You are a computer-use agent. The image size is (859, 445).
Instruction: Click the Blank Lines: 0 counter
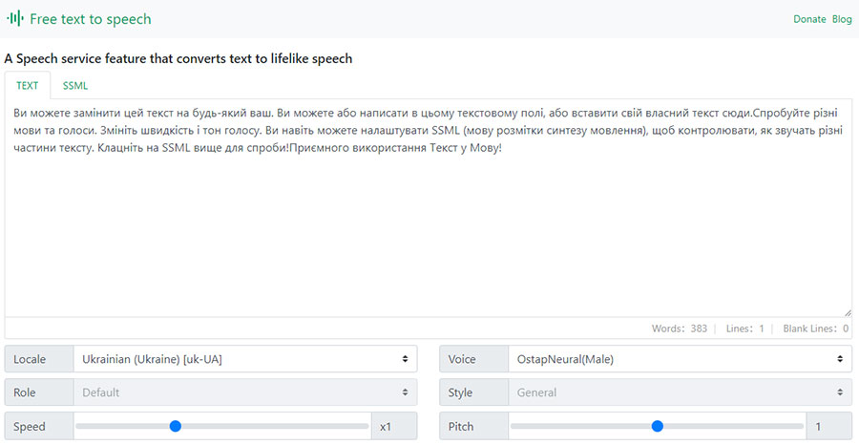pos(816,328)
